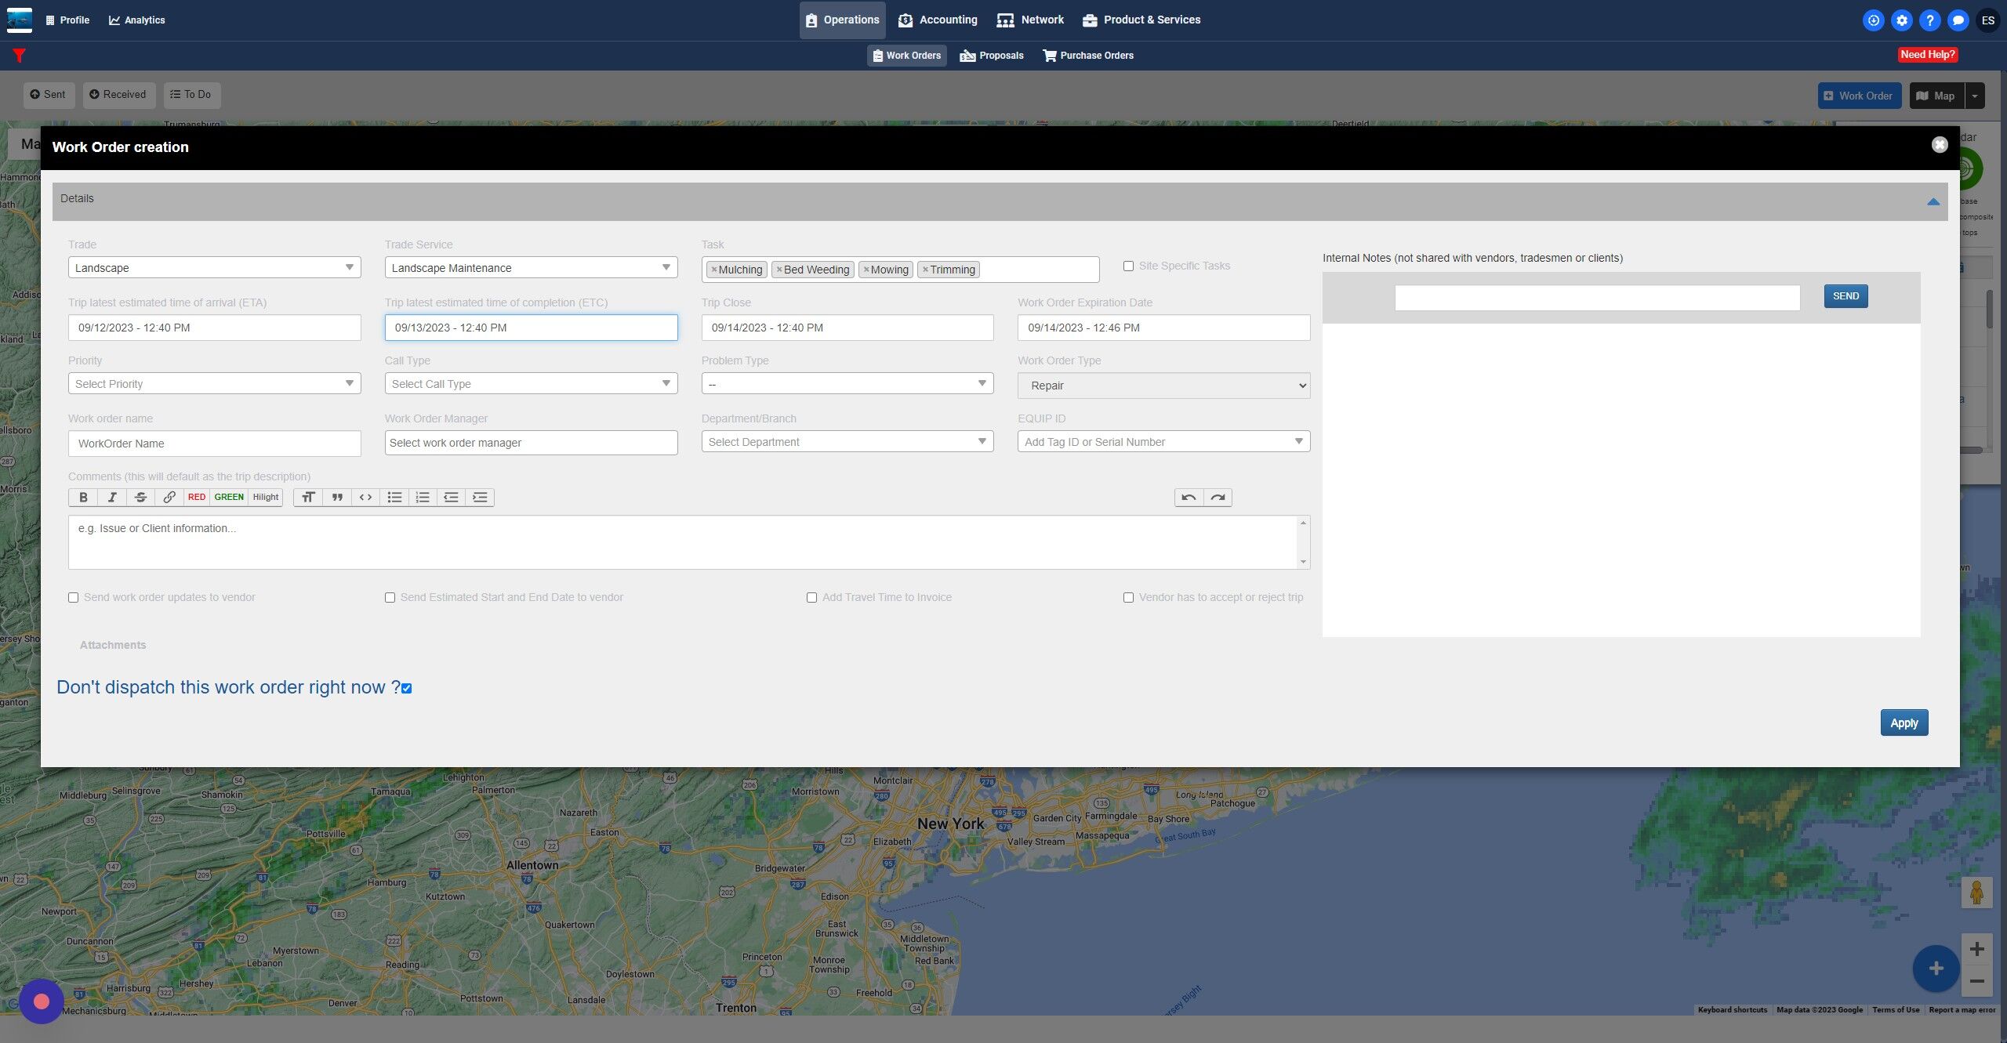Switch to the Proposals tab
This screenshot has width=2007, height=1043.
coord(992,56)
